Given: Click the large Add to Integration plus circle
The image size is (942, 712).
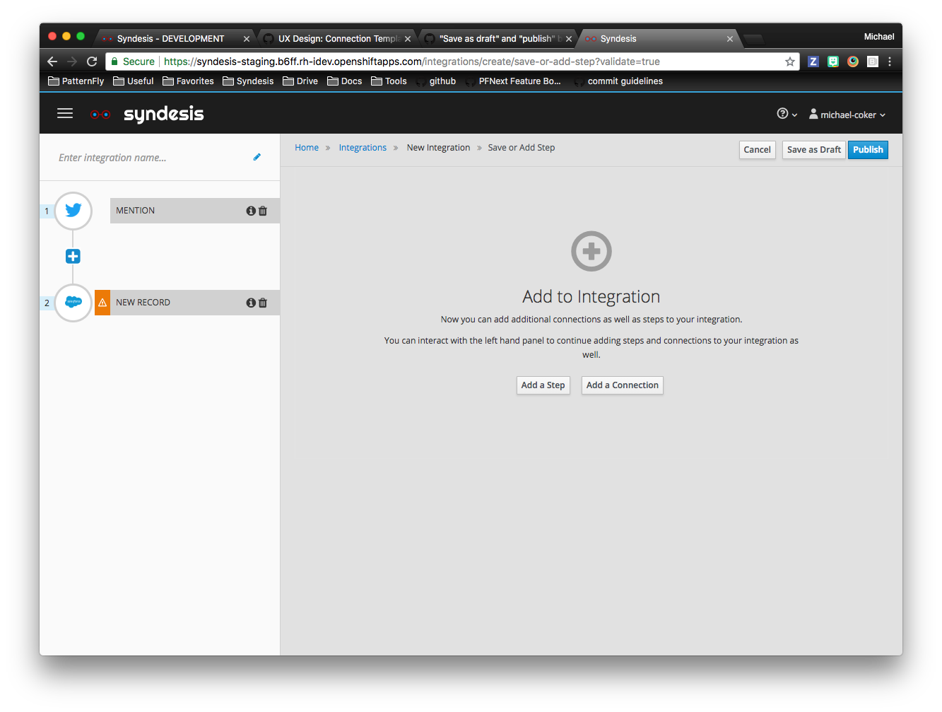Looking at the screenshot, I should coord(591,251).
